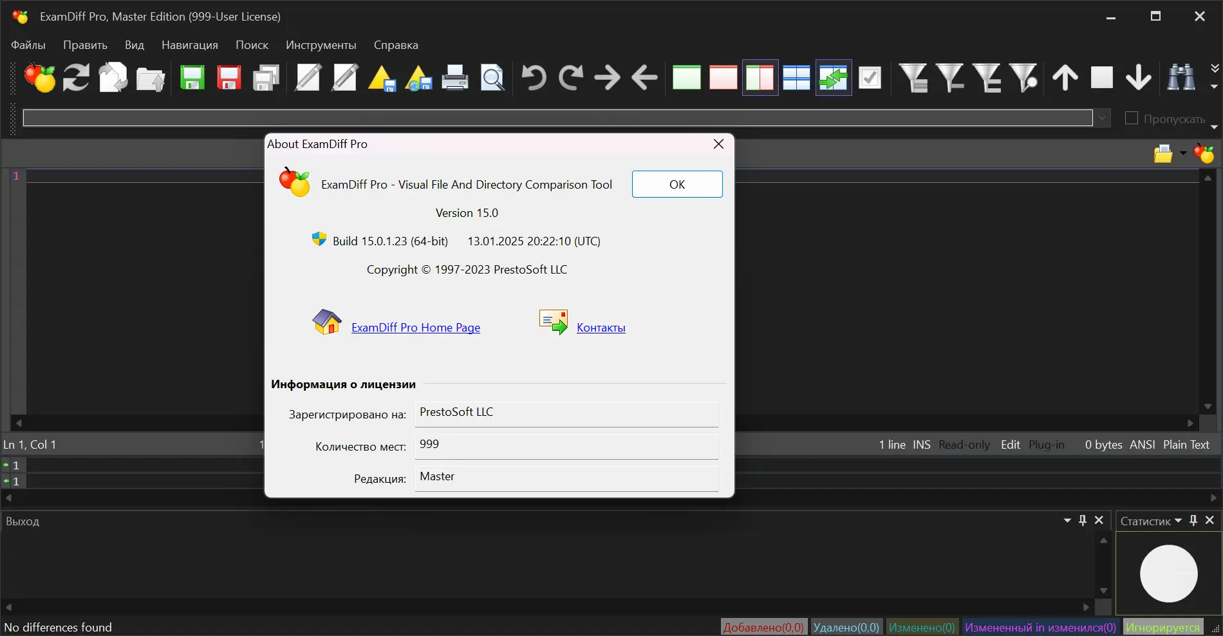
Task: Close the Выход output panel
Action: [x=1099, y=520]
